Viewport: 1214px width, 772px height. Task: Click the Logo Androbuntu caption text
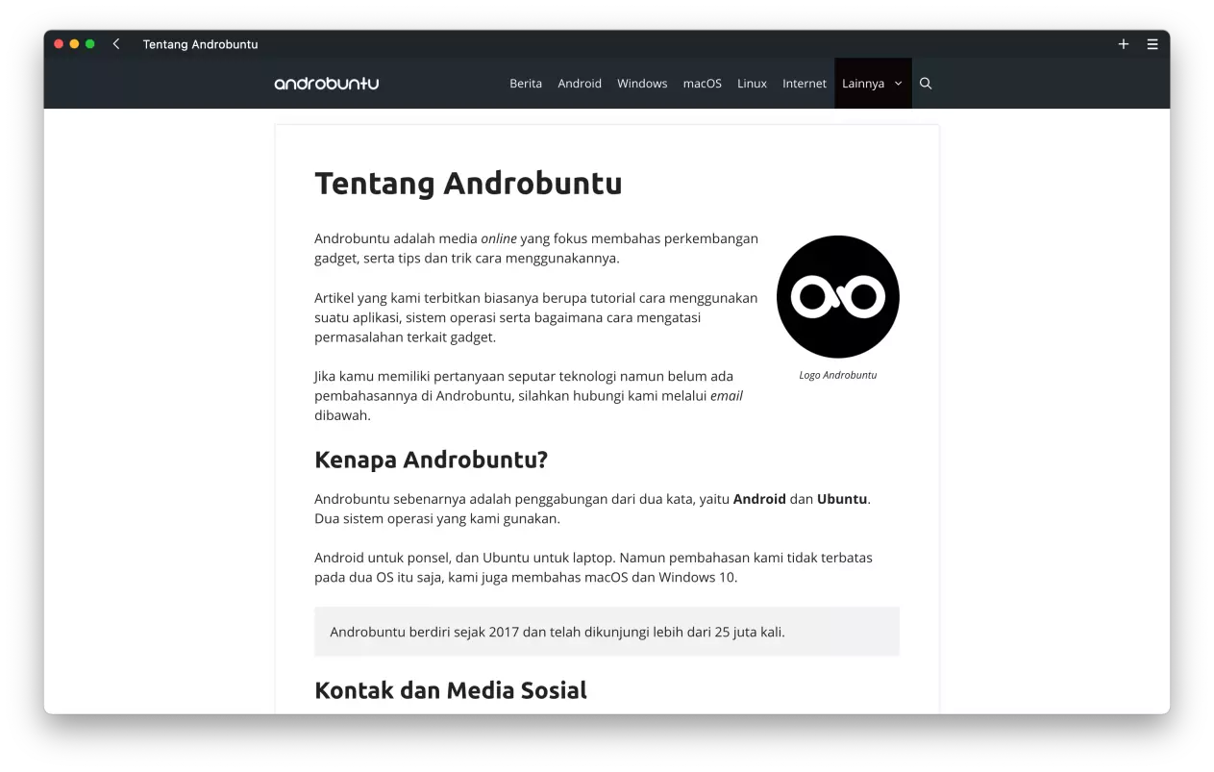coord(837,374)
